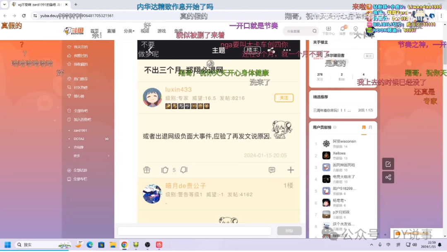Open the Chrome three-dot menu
447x252 pixels.
point(441,16)
